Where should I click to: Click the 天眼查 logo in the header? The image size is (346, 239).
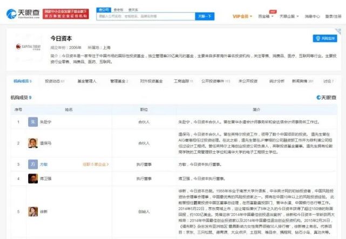click(x=23, y=14)
